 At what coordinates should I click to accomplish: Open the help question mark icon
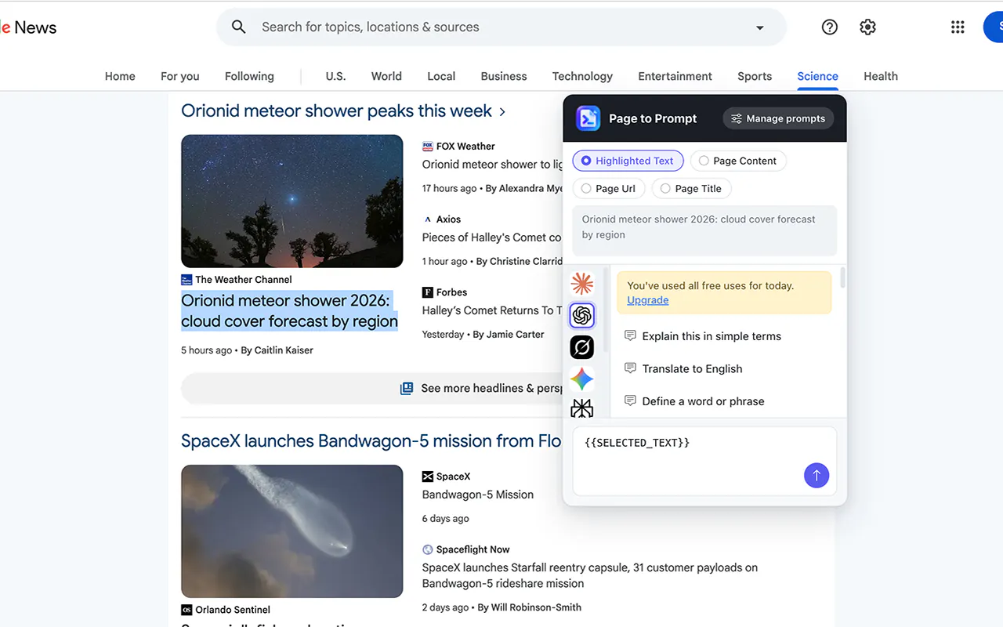(x=829, y=27)
